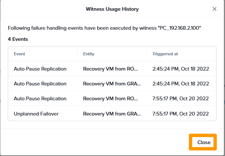The width and height of the screenshot is (225, 156).
Task: Sort by the Entity column header
Action: click(x=89, y=54)
